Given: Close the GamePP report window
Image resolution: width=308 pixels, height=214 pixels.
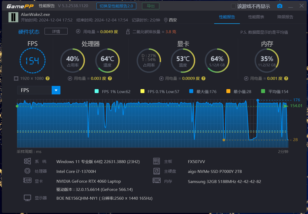Looking at the screenshot, I should click(x=302, y=6).
